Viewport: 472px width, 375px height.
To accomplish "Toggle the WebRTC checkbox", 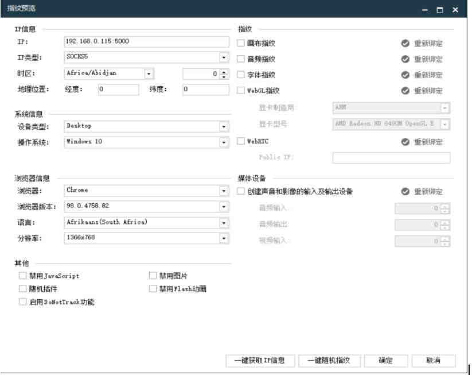I will 240,141.
